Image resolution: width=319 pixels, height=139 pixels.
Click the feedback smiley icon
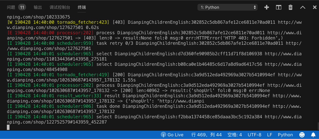(x=302, y=134)
